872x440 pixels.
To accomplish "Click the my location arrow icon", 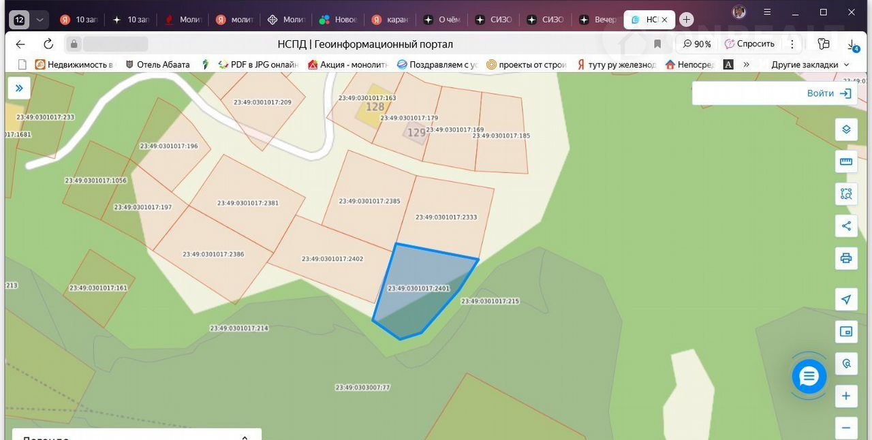I will [x=846, y=300].
